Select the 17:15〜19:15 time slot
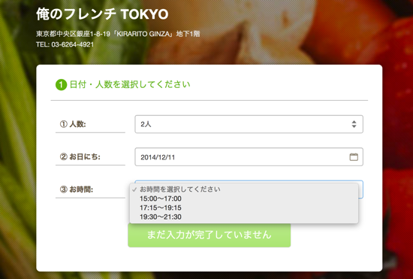 point(244,208)
